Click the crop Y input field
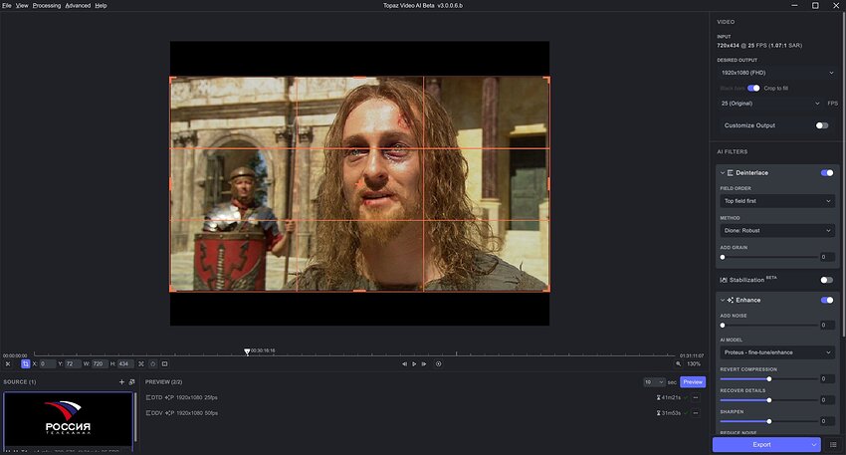The width and height of the screenshot is (846, 455). (73, 363)
